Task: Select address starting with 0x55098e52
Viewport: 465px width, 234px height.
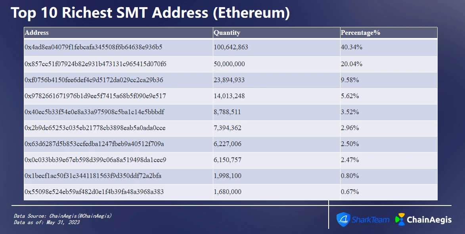Action: (x=94, y=192)
